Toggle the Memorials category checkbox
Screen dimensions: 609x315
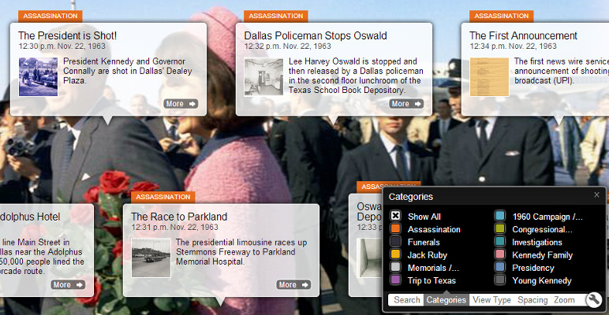point(395,267)
